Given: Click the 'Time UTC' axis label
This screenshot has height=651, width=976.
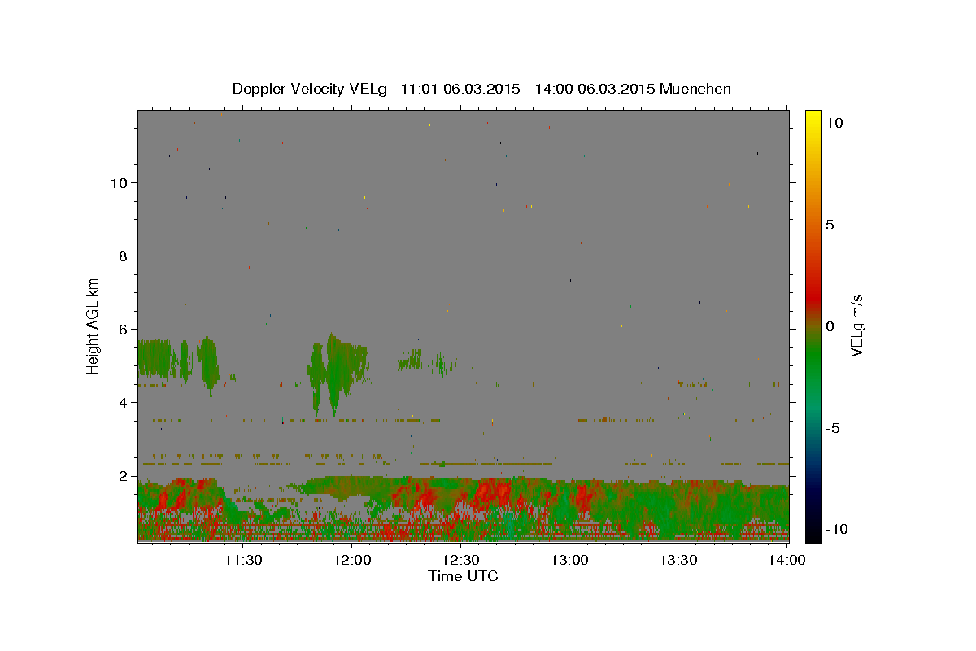Looking at the screenshot, I should point(463,576).
